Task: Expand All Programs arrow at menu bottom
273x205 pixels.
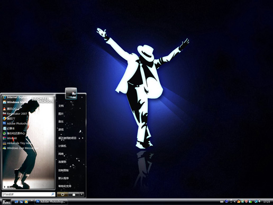Action: [5, 187]
